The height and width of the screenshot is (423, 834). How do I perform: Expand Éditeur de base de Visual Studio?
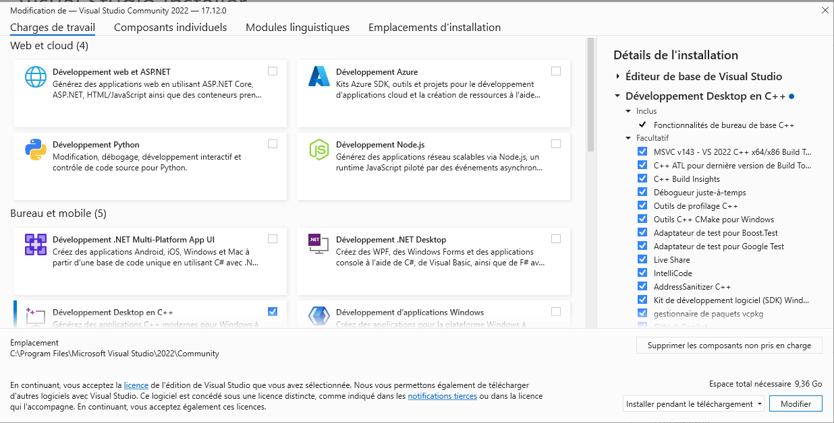(x=617, y=77)
